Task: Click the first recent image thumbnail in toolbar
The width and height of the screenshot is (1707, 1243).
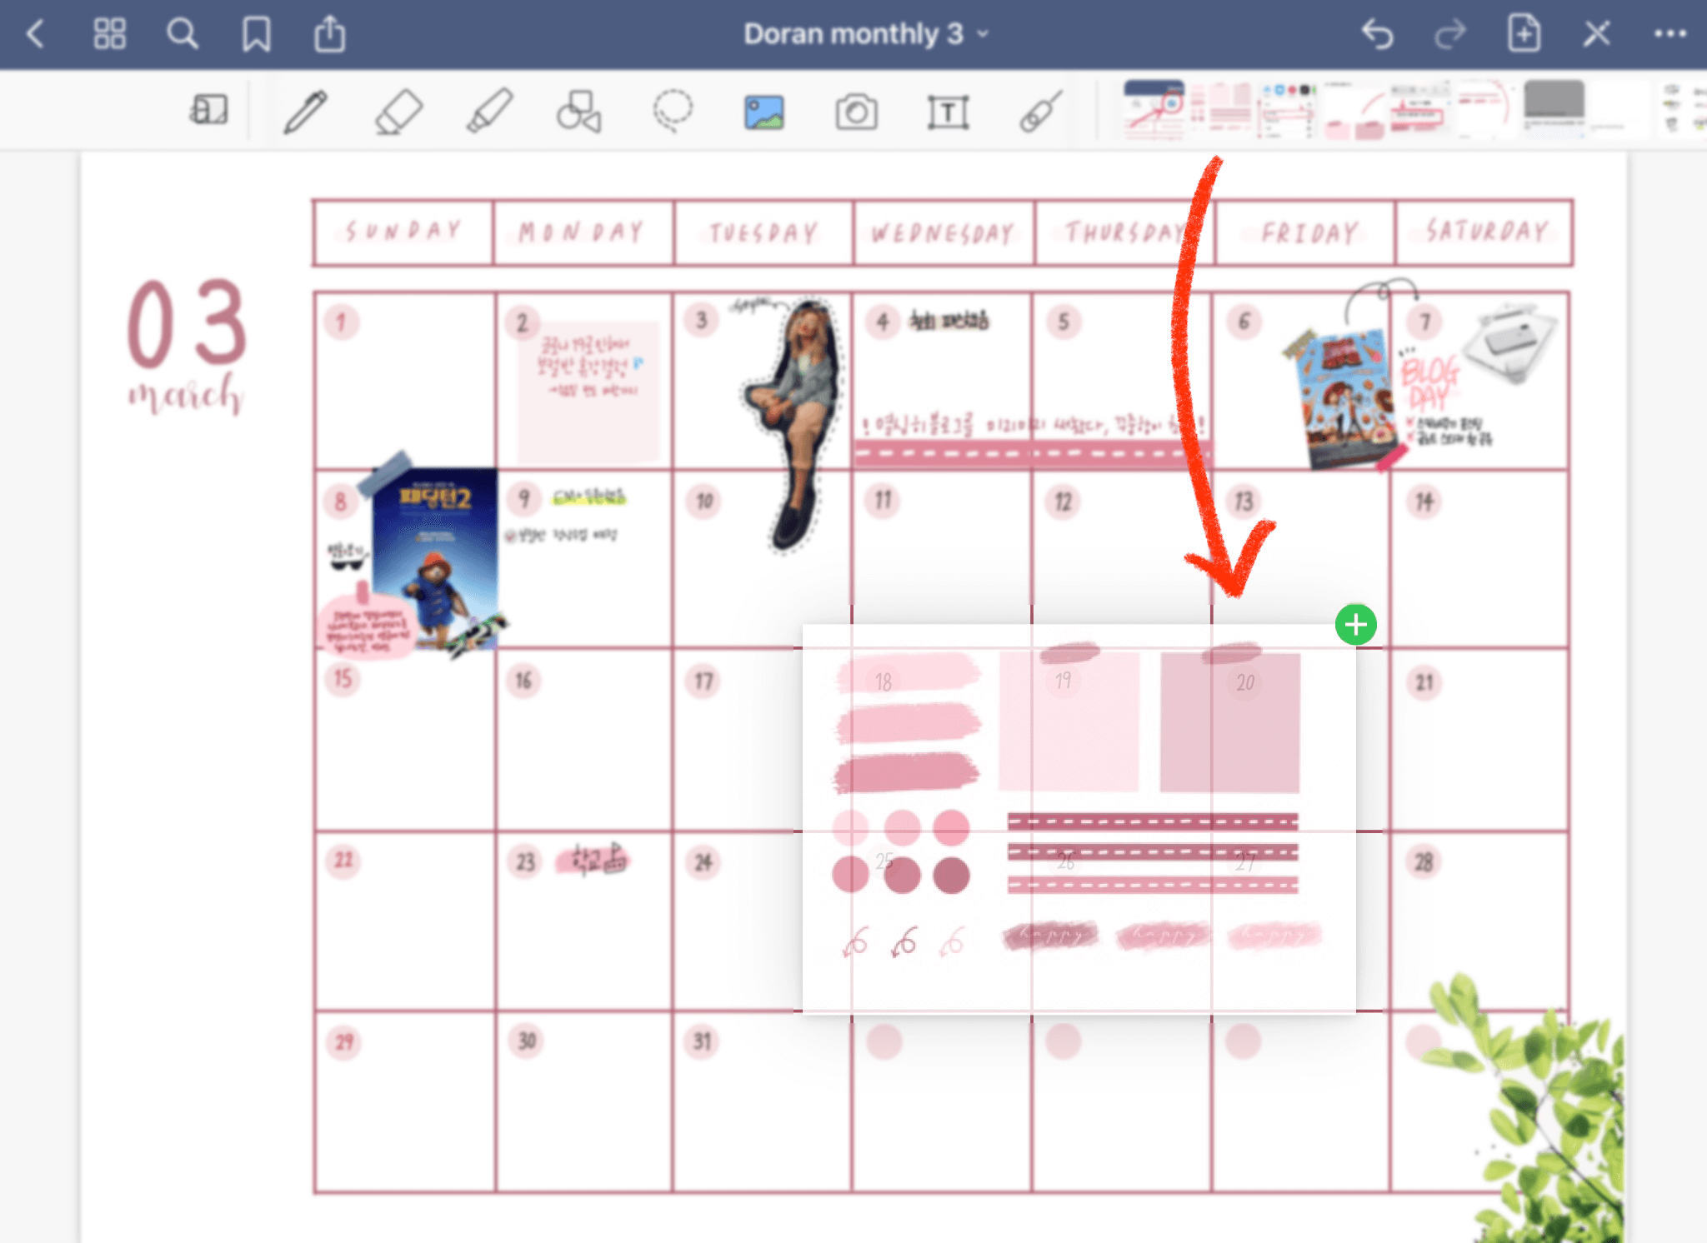Action: (1154, 110)
